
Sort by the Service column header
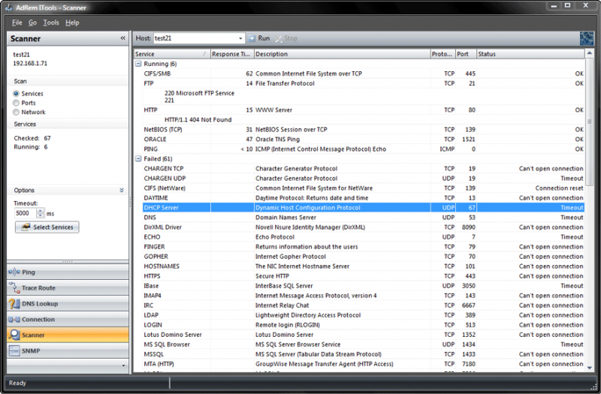(172, 54)
